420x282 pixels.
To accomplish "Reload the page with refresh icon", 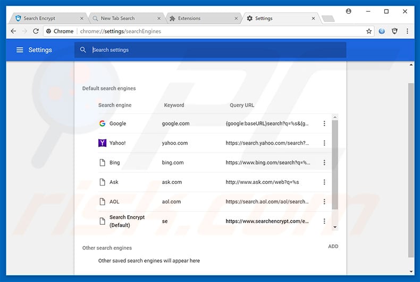I will coord(36,31).
